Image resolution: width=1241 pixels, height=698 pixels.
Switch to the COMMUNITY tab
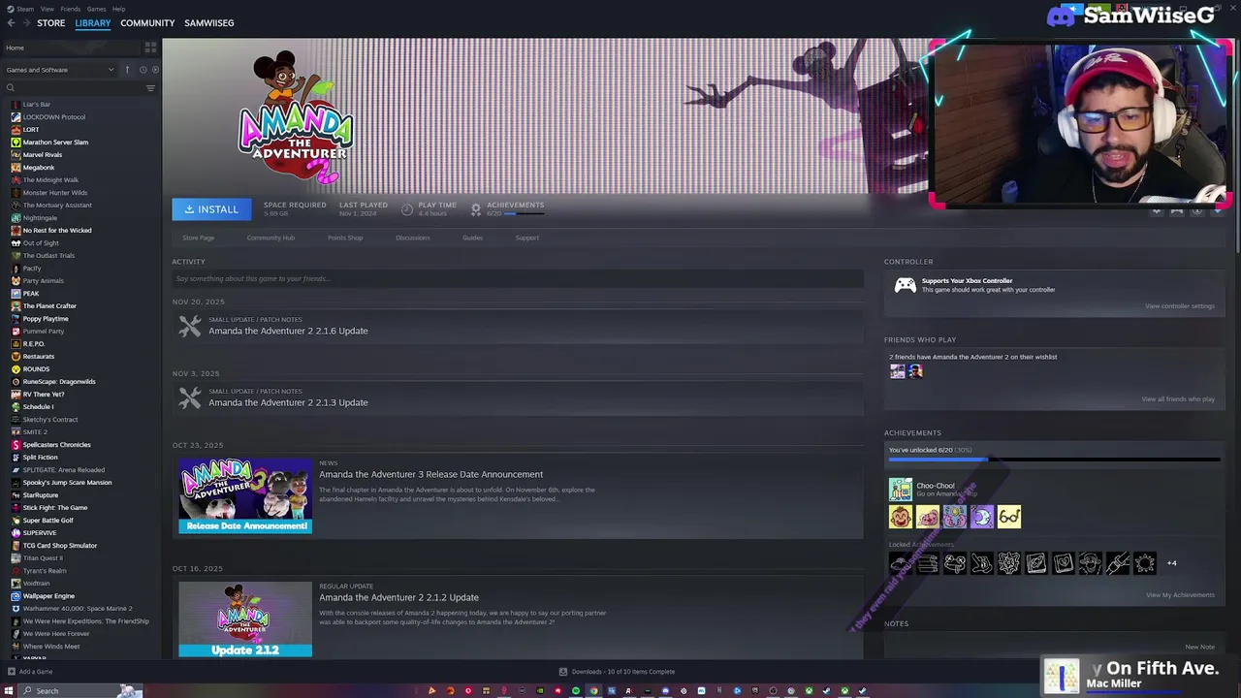tap(147, 22)
